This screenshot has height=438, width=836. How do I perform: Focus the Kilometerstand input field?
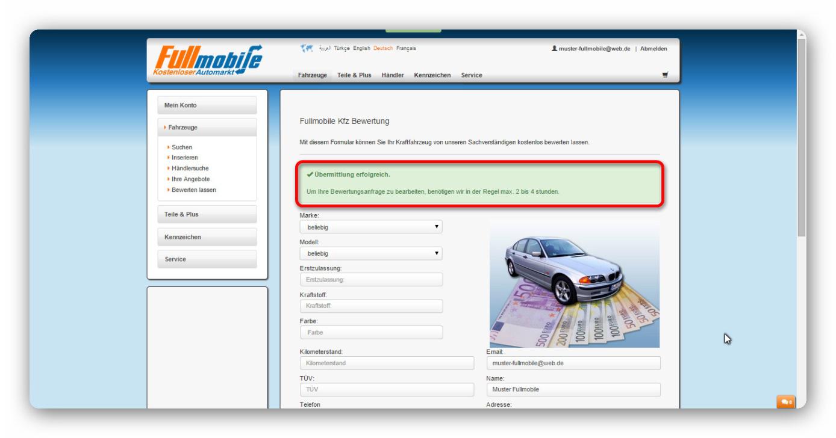click(x=387, y=363)
